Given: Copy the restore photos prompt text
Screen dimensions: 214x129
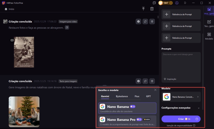Looking at the screenshot, I should coord(67,27).
